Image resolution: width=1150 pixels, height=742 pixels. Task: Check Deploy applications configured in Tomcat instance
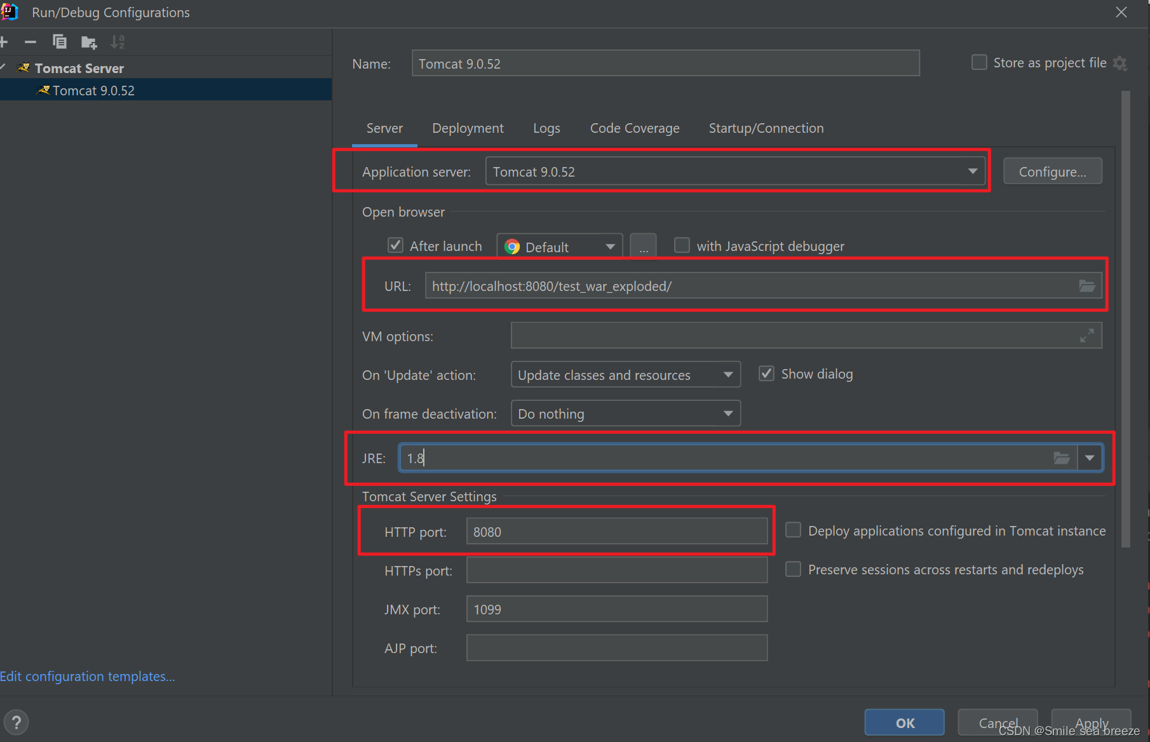point(793,530)
